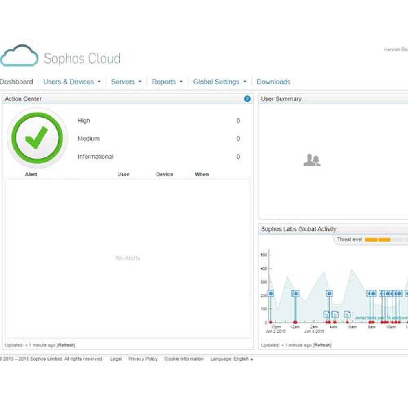
Task: Click the users icon in User Summary
Action: [312, 160]
